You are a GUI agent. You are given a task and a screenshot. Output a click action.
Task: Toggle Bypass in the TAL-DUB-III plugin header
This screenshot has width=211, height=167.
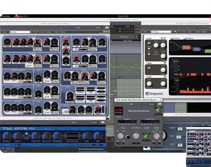[95, 122]
